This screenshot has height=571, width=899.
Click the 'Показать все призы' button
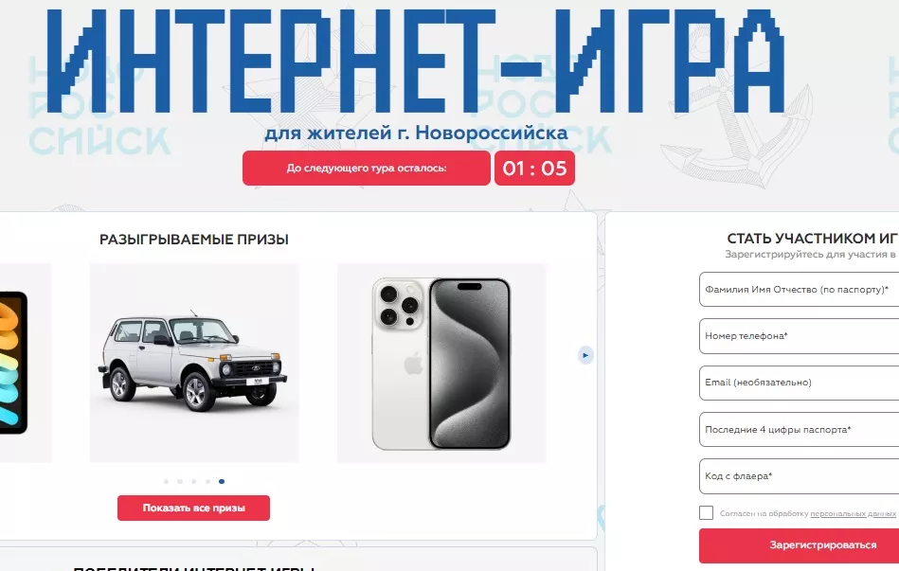tap(194, 508)
